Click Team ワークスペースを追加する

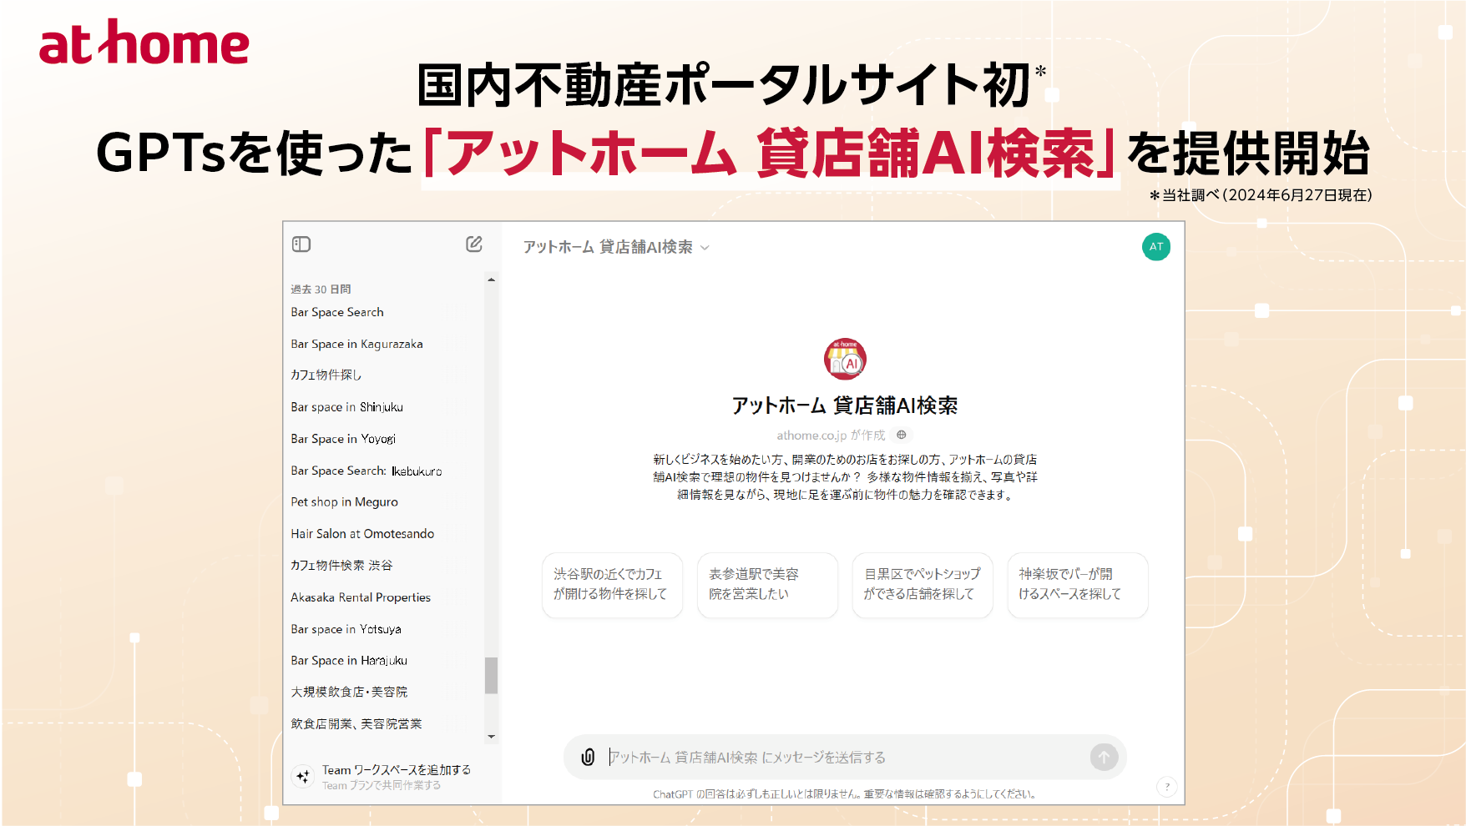(x=397, y=769)
